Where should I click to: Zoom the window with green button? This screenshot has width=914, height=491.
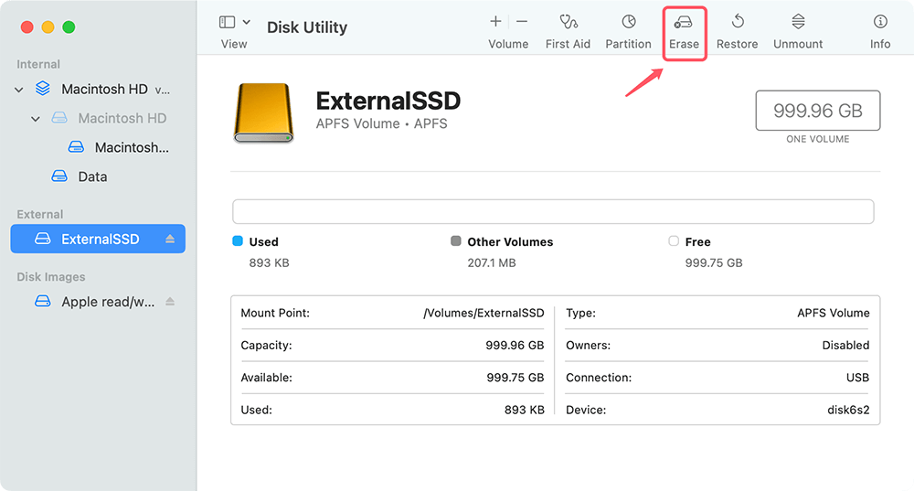[x=69, y=27]
